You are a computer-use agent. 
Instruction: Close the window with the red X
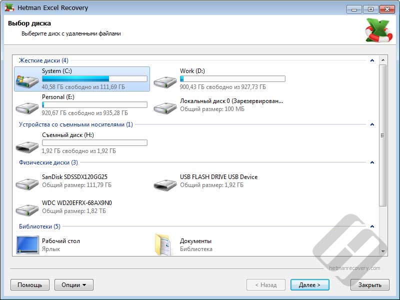[x=387, y=9]
